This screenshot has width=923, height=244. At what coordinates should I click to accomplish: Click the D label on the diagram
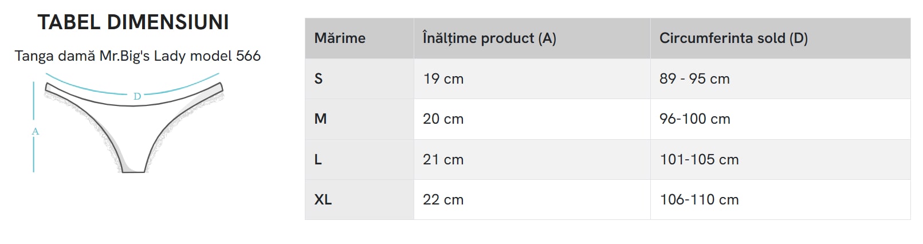click(137, 96)
